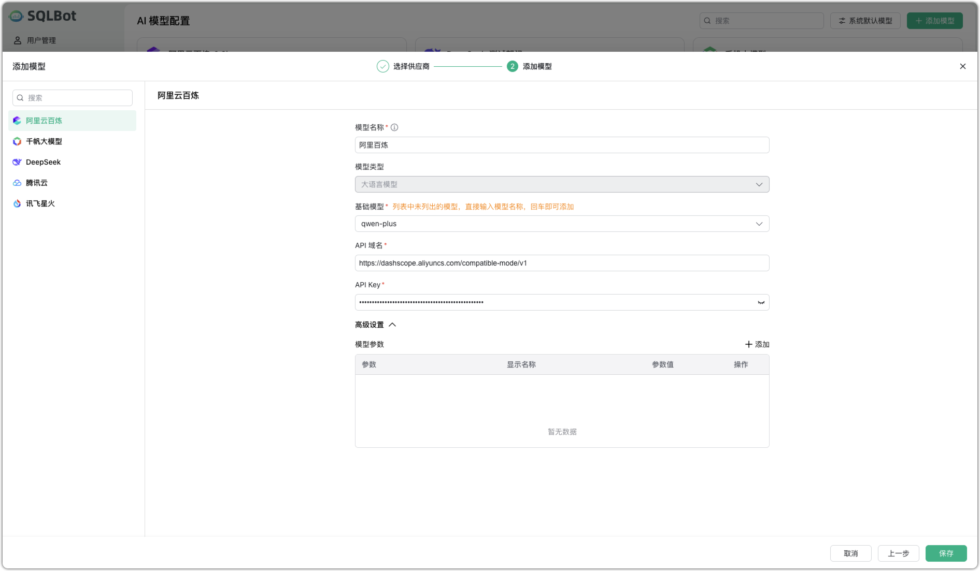The height and width of the screenshot is (571, 980).
Task: Click the info icon beside 模型名称
Action: coord(394,127)
